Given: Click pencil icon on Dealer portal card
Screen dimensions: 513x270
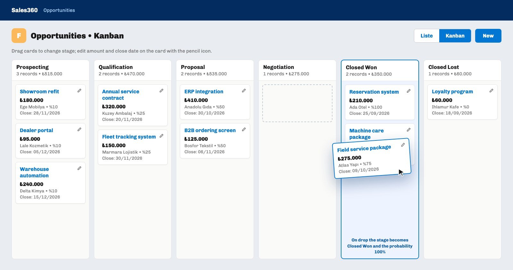Looking at the screenshot, I should tap(79, 130).
